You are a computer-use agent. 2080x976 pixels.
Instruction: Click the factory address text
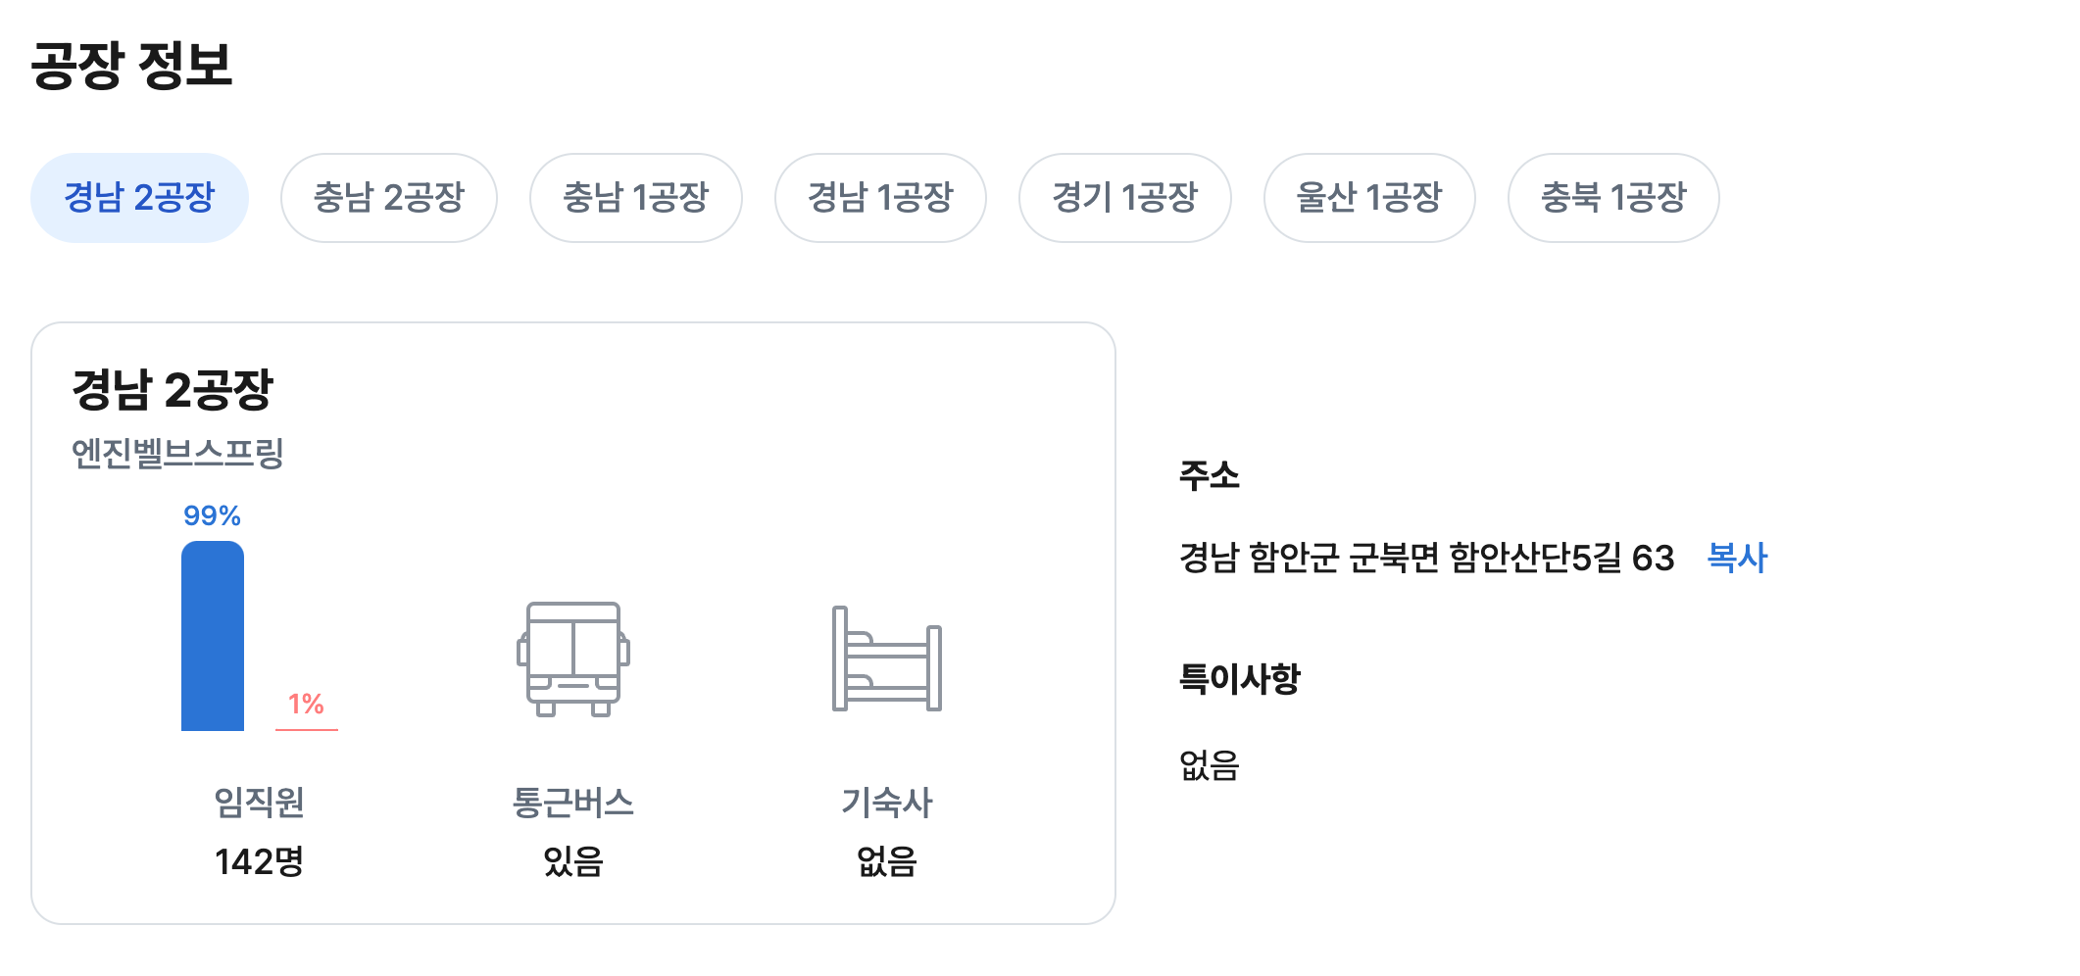(1426, 558)
